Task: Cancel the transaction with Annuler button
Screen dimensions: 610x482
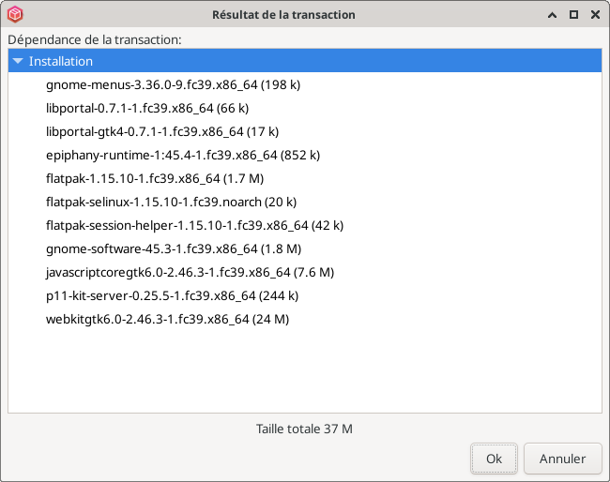Action: pos(562,459)
